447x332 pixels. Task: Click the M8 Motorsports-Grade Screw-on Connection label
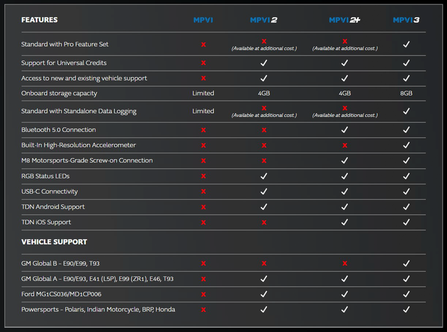coord(87,161)
